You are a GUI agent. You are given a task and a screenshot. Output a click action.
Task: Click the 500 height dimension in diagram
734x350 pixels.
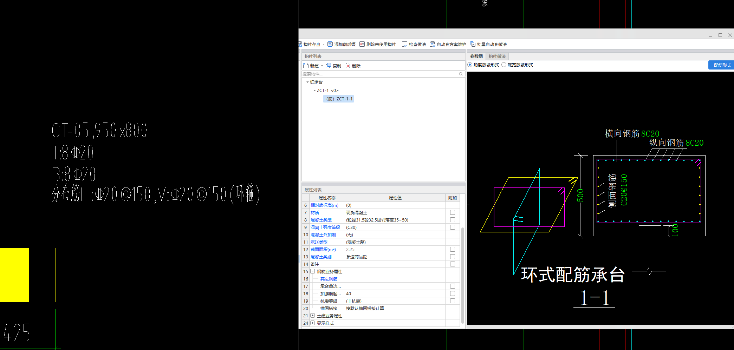580,196
